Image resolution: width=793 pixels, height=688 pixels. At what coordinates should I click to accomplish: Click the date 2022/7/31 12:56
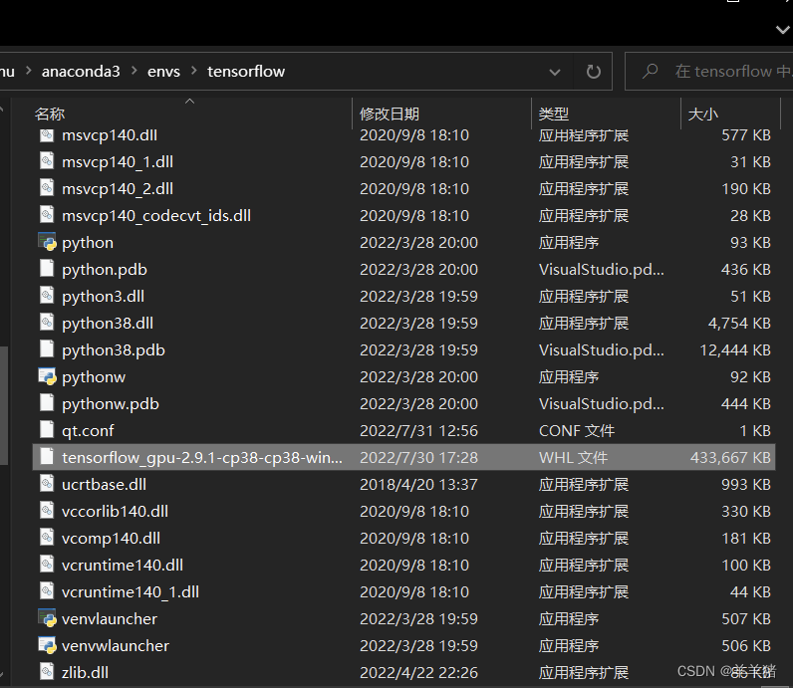click(418, 431)
